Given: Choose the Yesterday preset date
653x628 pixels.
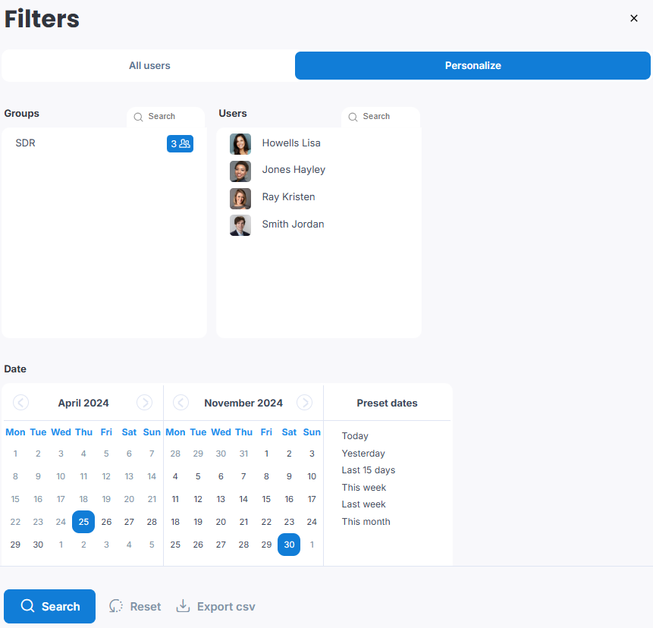Looking at the screenshot, I should tap(363, 454).
